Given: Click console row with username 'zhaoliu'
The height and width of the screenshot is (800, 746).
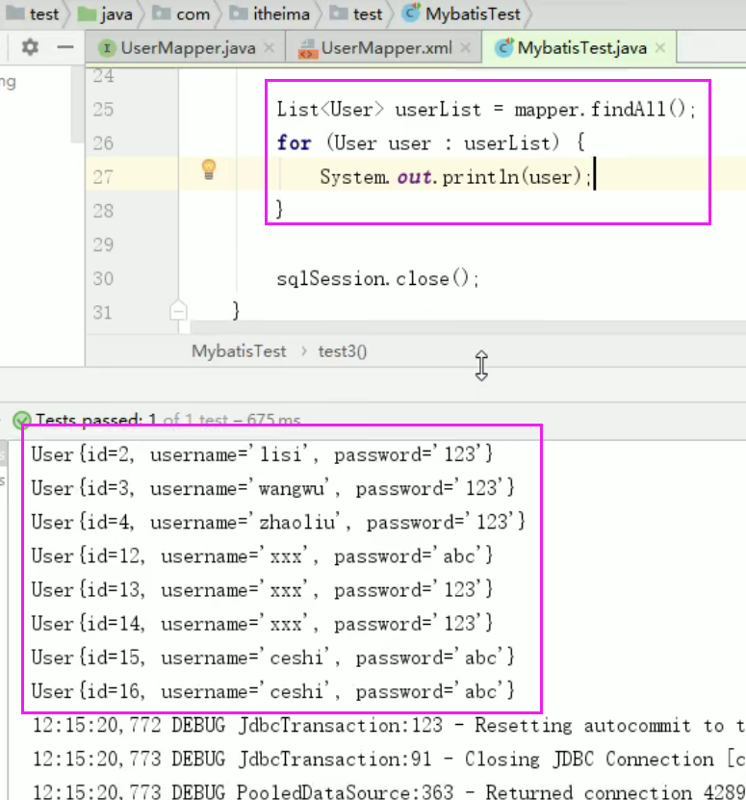Looking at the screenshot, I should pyautogui.click(x=278, y=522).
